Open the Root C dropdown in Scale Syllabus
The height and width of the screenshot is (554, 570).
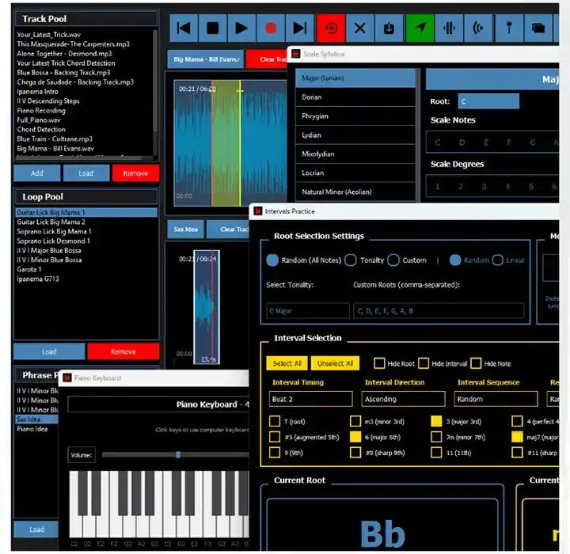[x=488, y=101]
